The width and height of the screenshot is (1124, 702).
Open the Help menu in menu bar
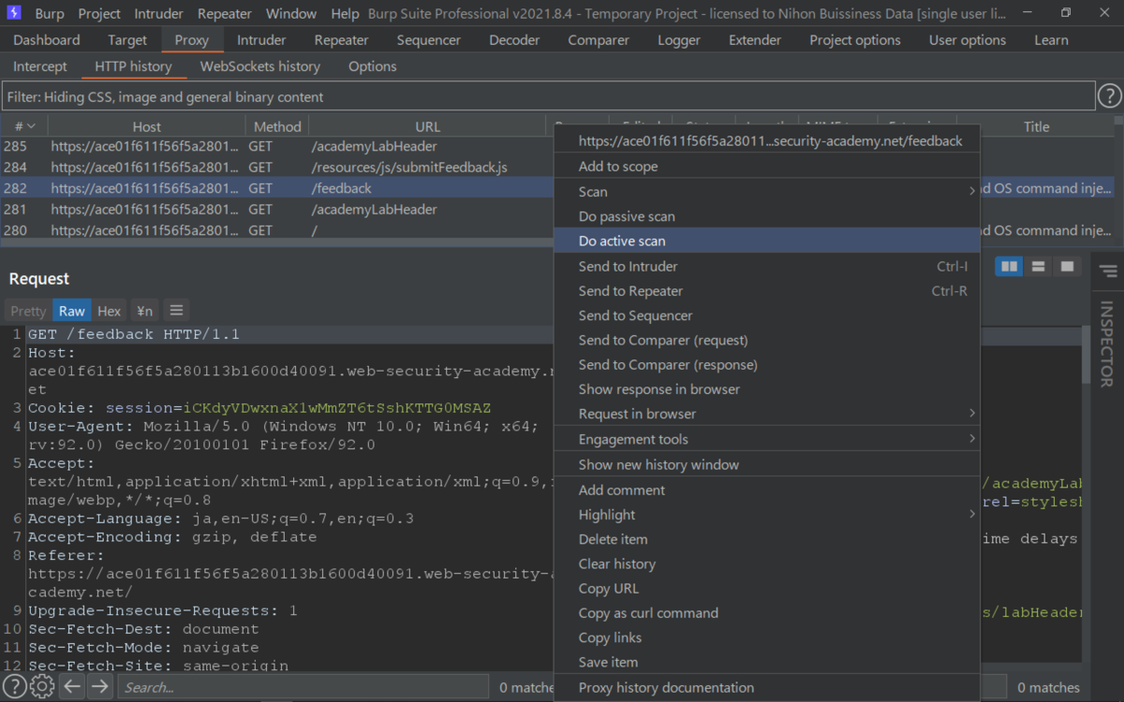345,14
